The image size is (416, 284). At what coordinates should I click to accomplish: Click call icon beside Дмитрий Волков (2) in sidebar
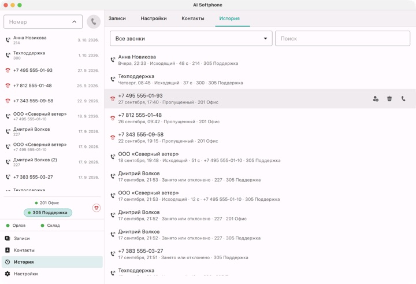[x=8, y=162]
